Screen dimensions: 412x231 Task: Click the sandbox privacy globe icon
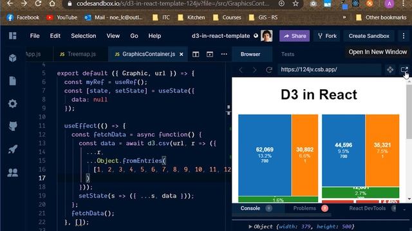click(x=256, y=36)
